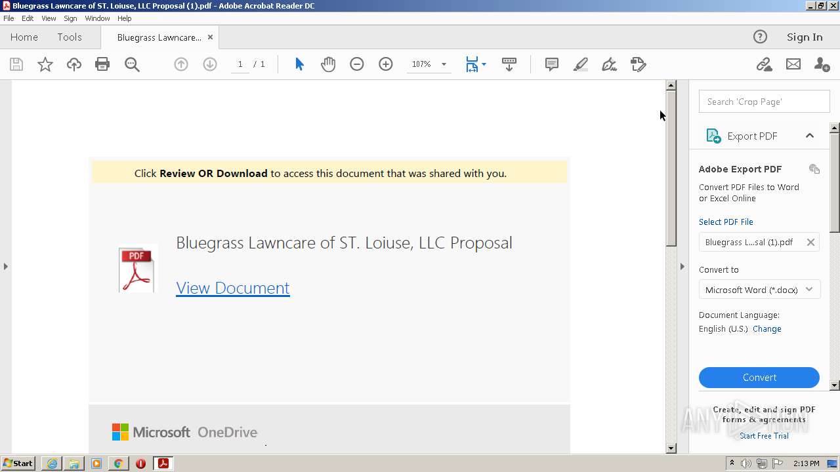This screenshot has width=840, height=472.
Task: Go to the previous page arrow
Action: (181, 64)
